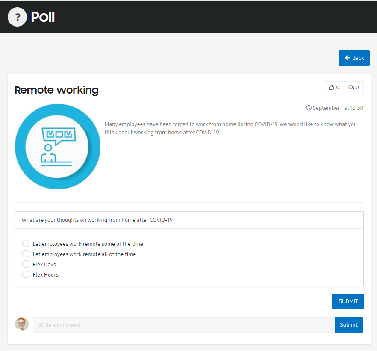
Task: Focus the Write a comment input field
Action: tap(184, 325)
